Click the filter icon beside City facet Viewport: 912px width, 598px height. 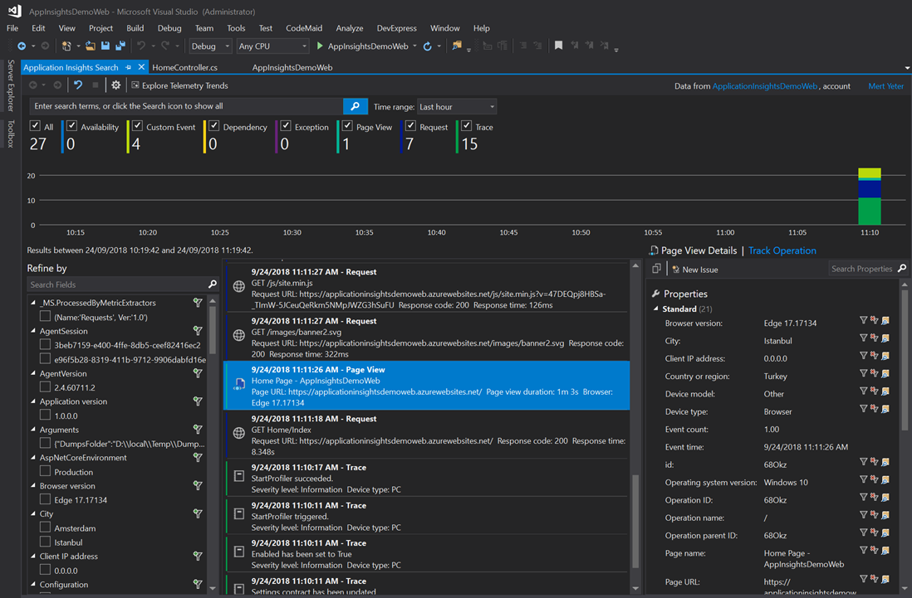point(198,514)
